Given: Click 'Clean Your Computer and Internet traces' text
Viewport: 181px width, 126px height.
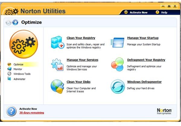Looking at the screenshot, I should [x=81, y=90].
